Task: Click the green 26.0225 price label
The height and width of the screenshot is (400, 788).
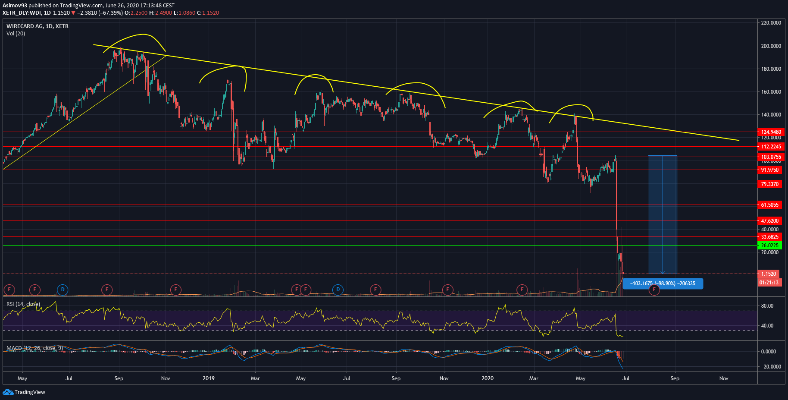Action: click(770, 245)
